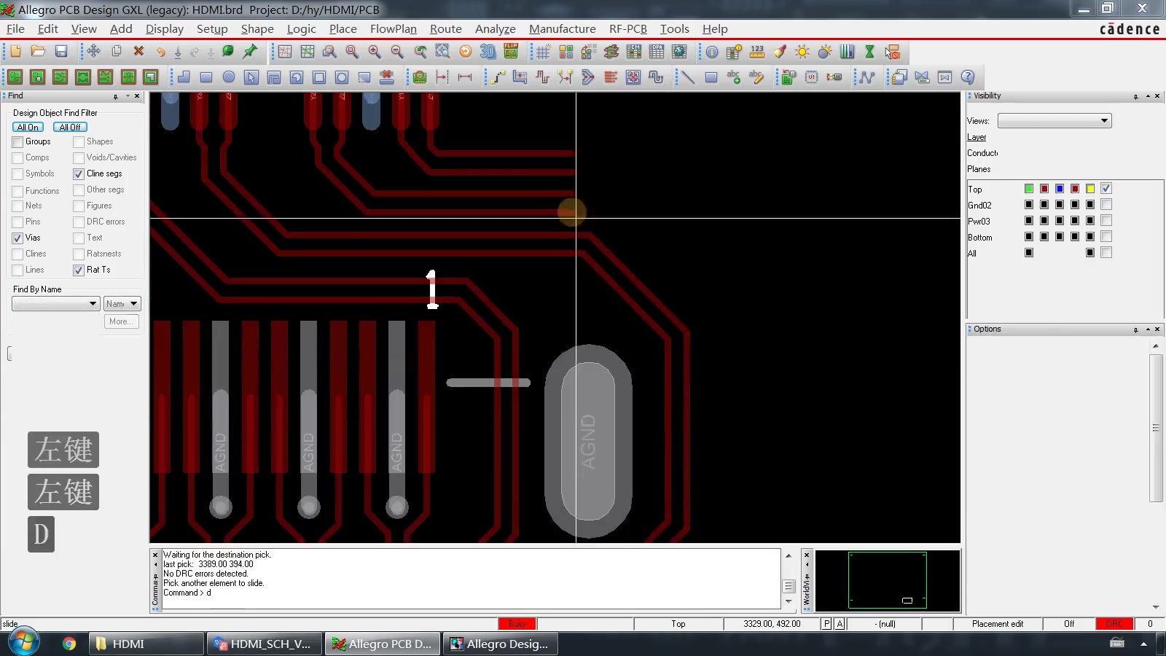Click the yellow Top layer color swatch
Viewport: 1166px width, 656px height.
[x=1090, y=189]
